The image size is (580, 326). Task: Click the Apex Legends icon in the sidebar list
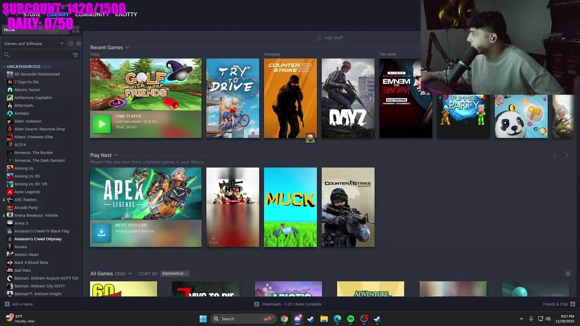10,192
